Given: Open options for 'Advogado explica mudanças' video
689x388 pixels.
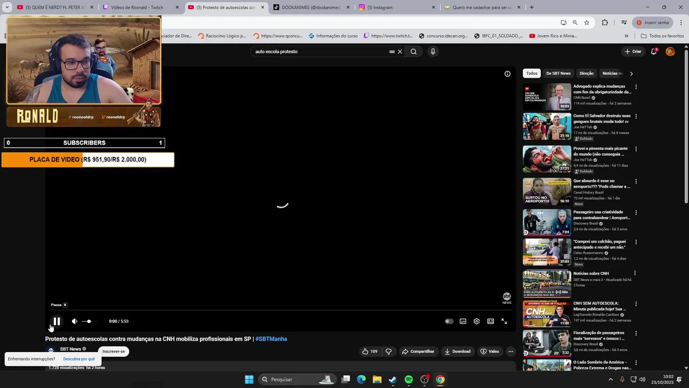Looking at the screenshot, I should pos(636,87).
